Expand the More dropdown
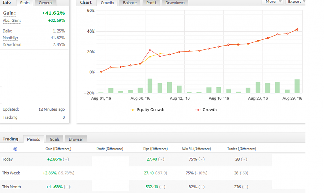Image resolution: width=324 pixels, height=193 pixels. tap(272, 2)
